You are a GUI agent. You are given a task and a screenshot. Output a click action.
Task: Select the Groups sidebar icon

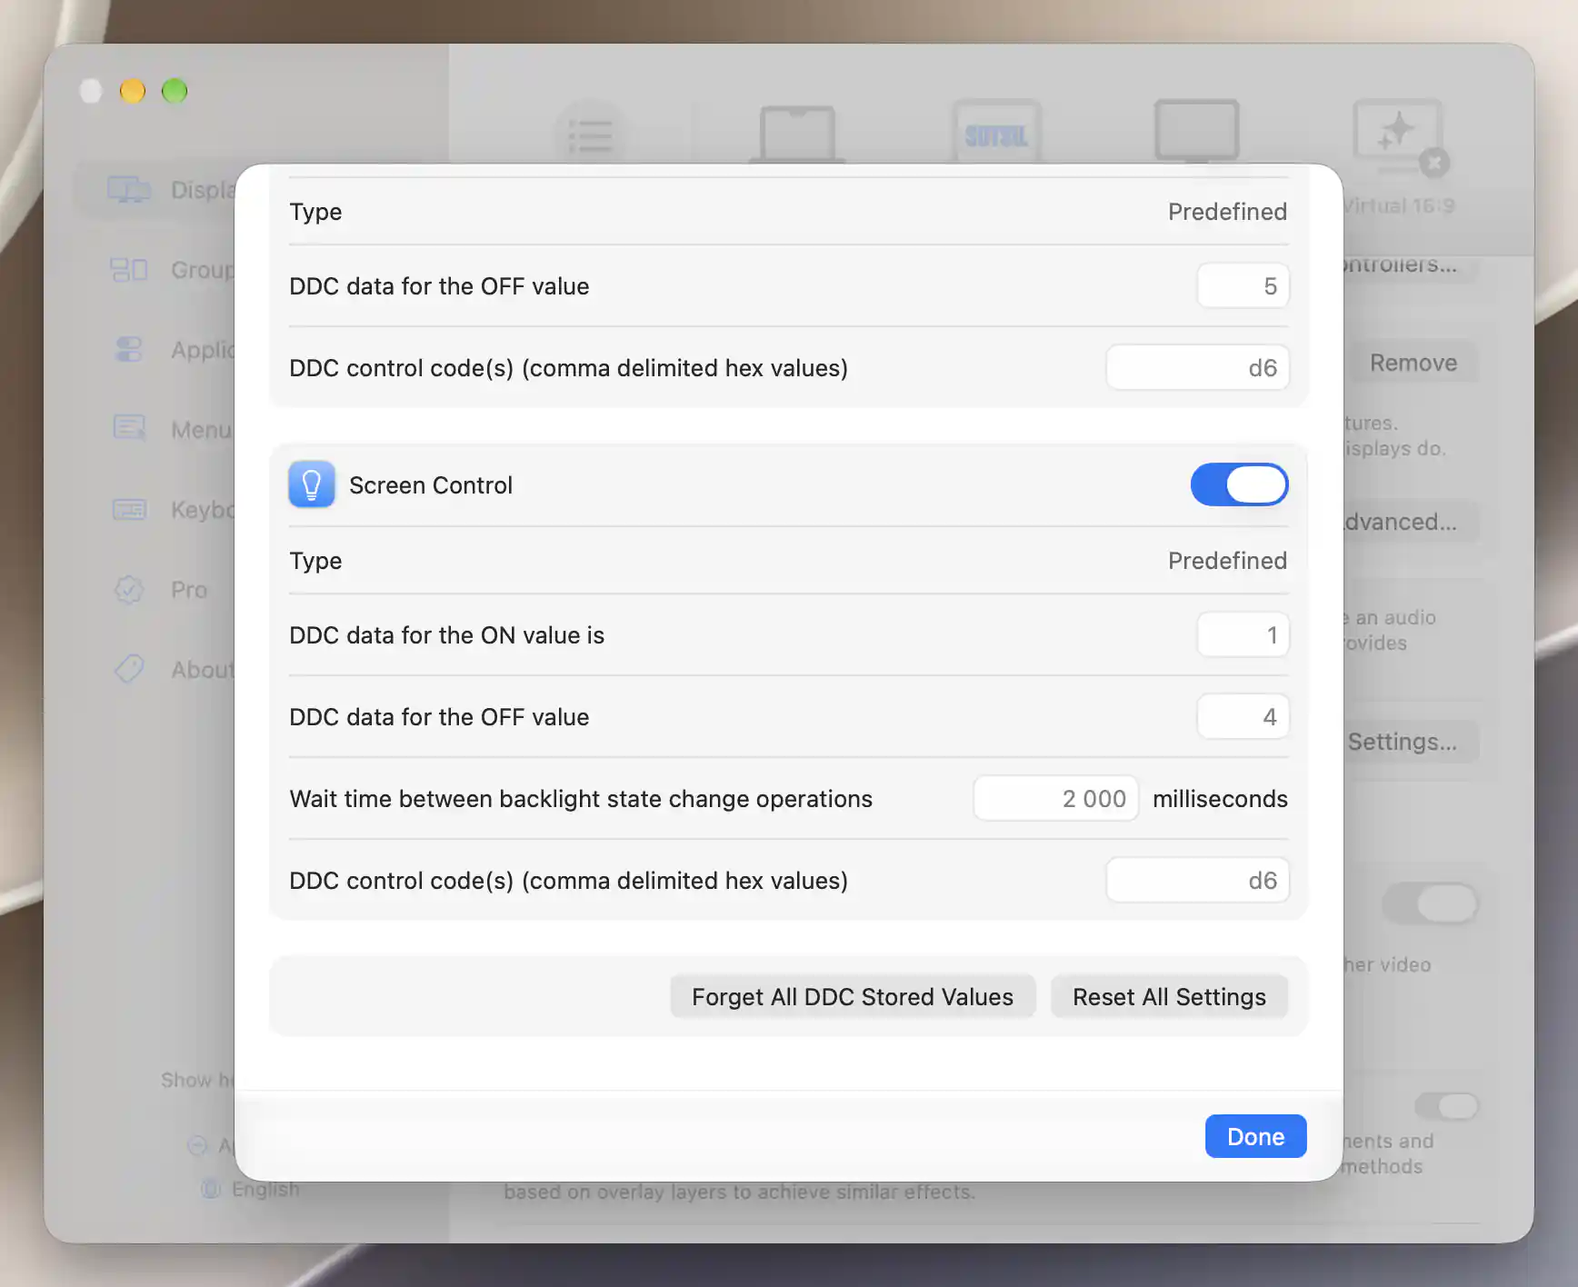(x=129, y=270)
